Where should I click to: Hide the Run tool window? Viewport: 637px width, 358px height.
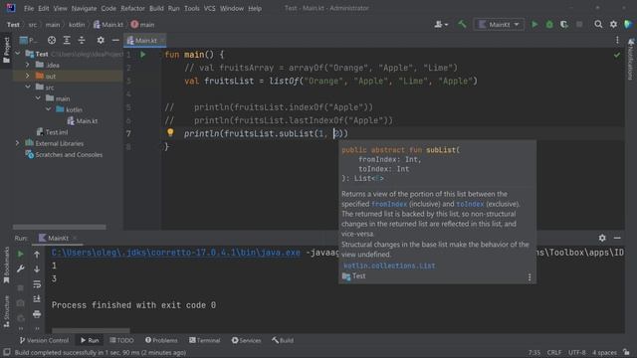coord(617,238)
